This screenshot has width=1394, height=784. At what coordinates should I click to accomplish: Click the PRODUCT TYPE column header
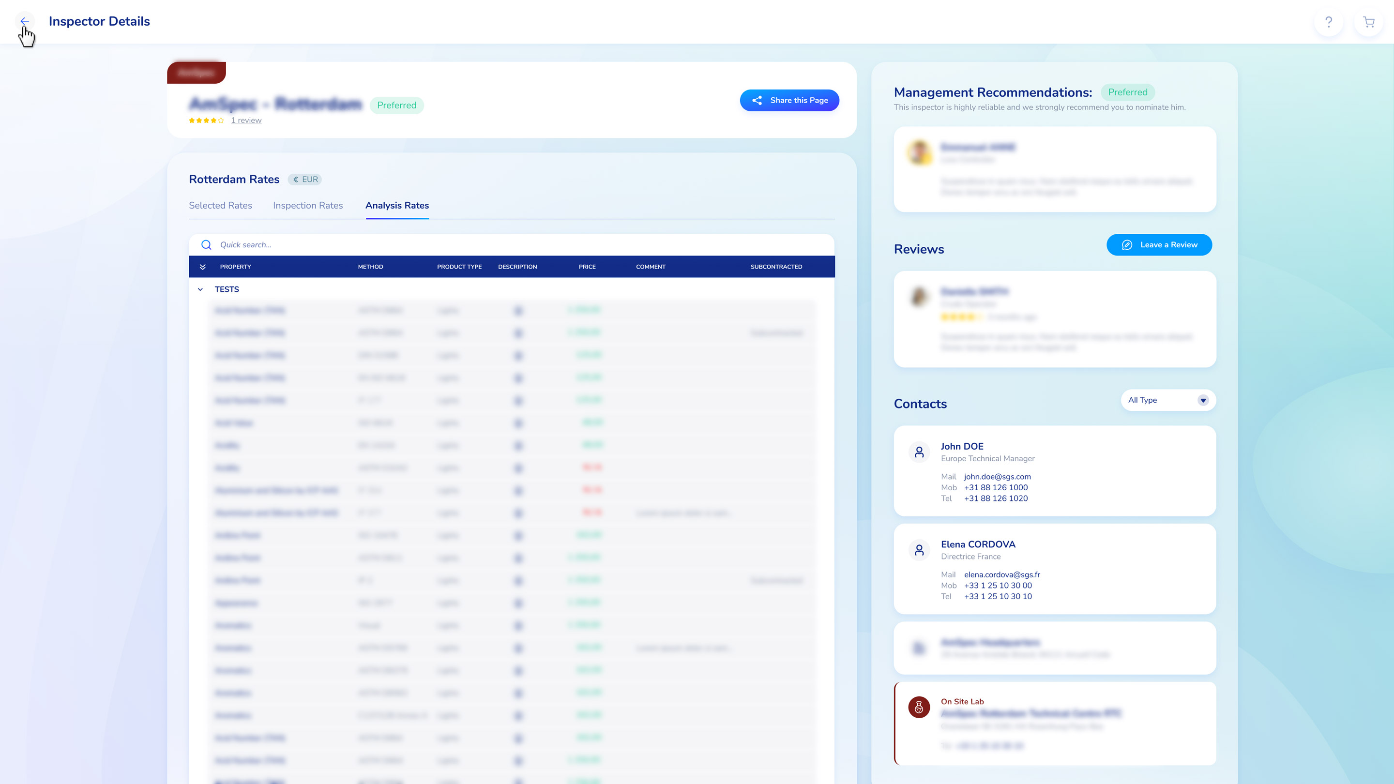[x=459, y=267]
